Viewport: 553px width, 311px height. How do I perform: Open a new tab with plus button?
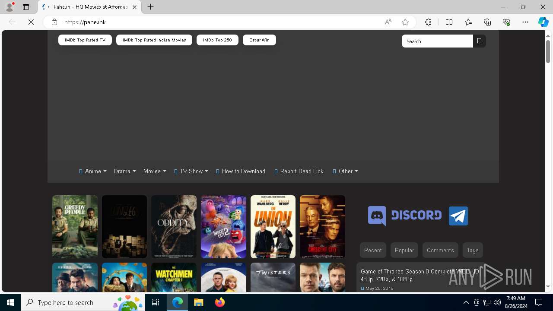click(x=150, y=7)
